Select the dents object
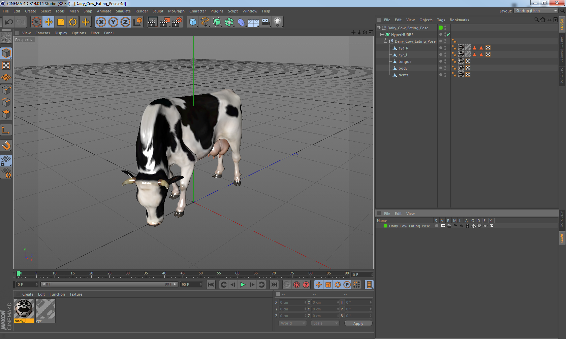Image resolution: width=566 pixels, height=339 pixels. (403, 75)
